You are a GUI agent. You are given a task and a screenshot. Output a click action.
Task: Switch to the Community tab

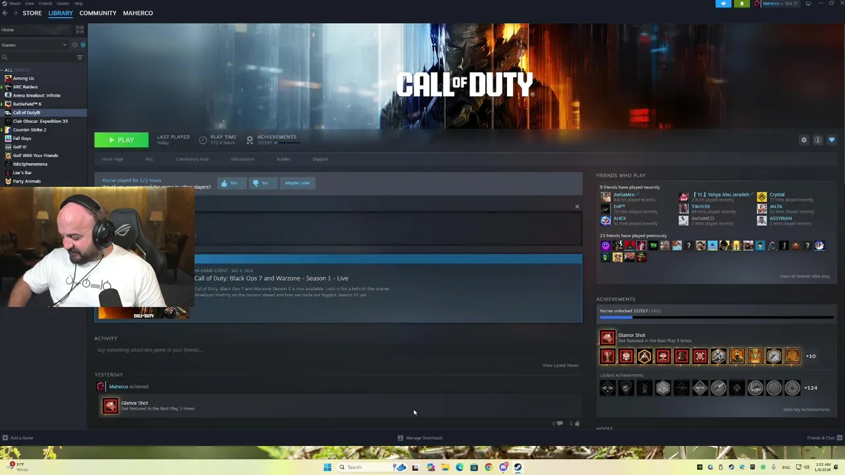(x=98, y=13)
